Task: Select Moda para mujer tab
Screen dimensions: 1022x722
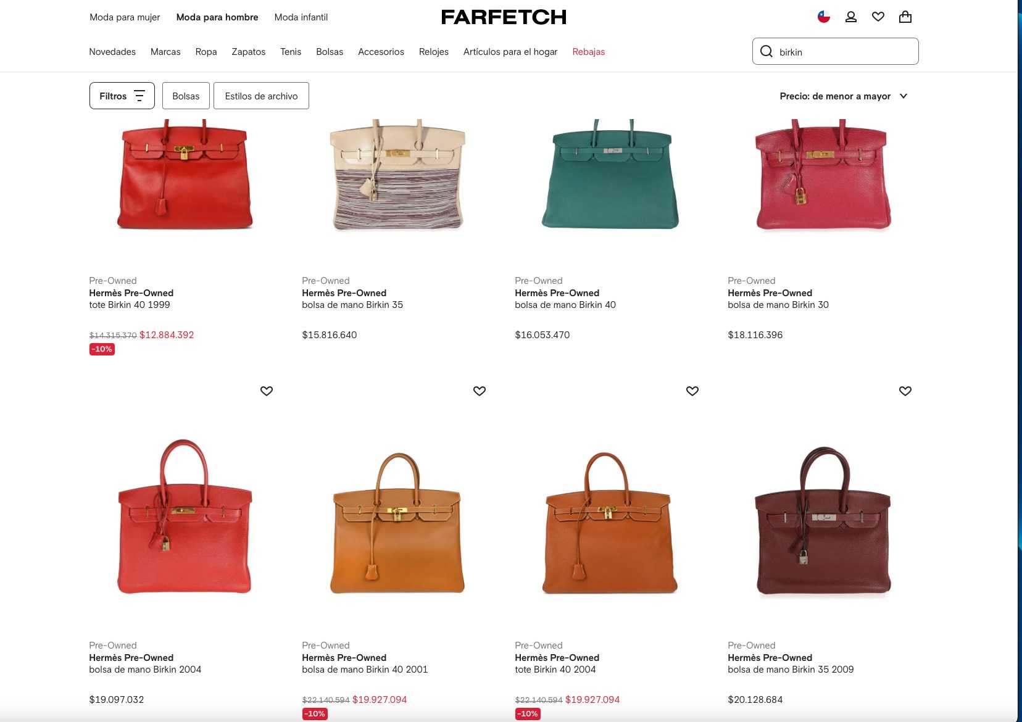Action: coord(125,17)
